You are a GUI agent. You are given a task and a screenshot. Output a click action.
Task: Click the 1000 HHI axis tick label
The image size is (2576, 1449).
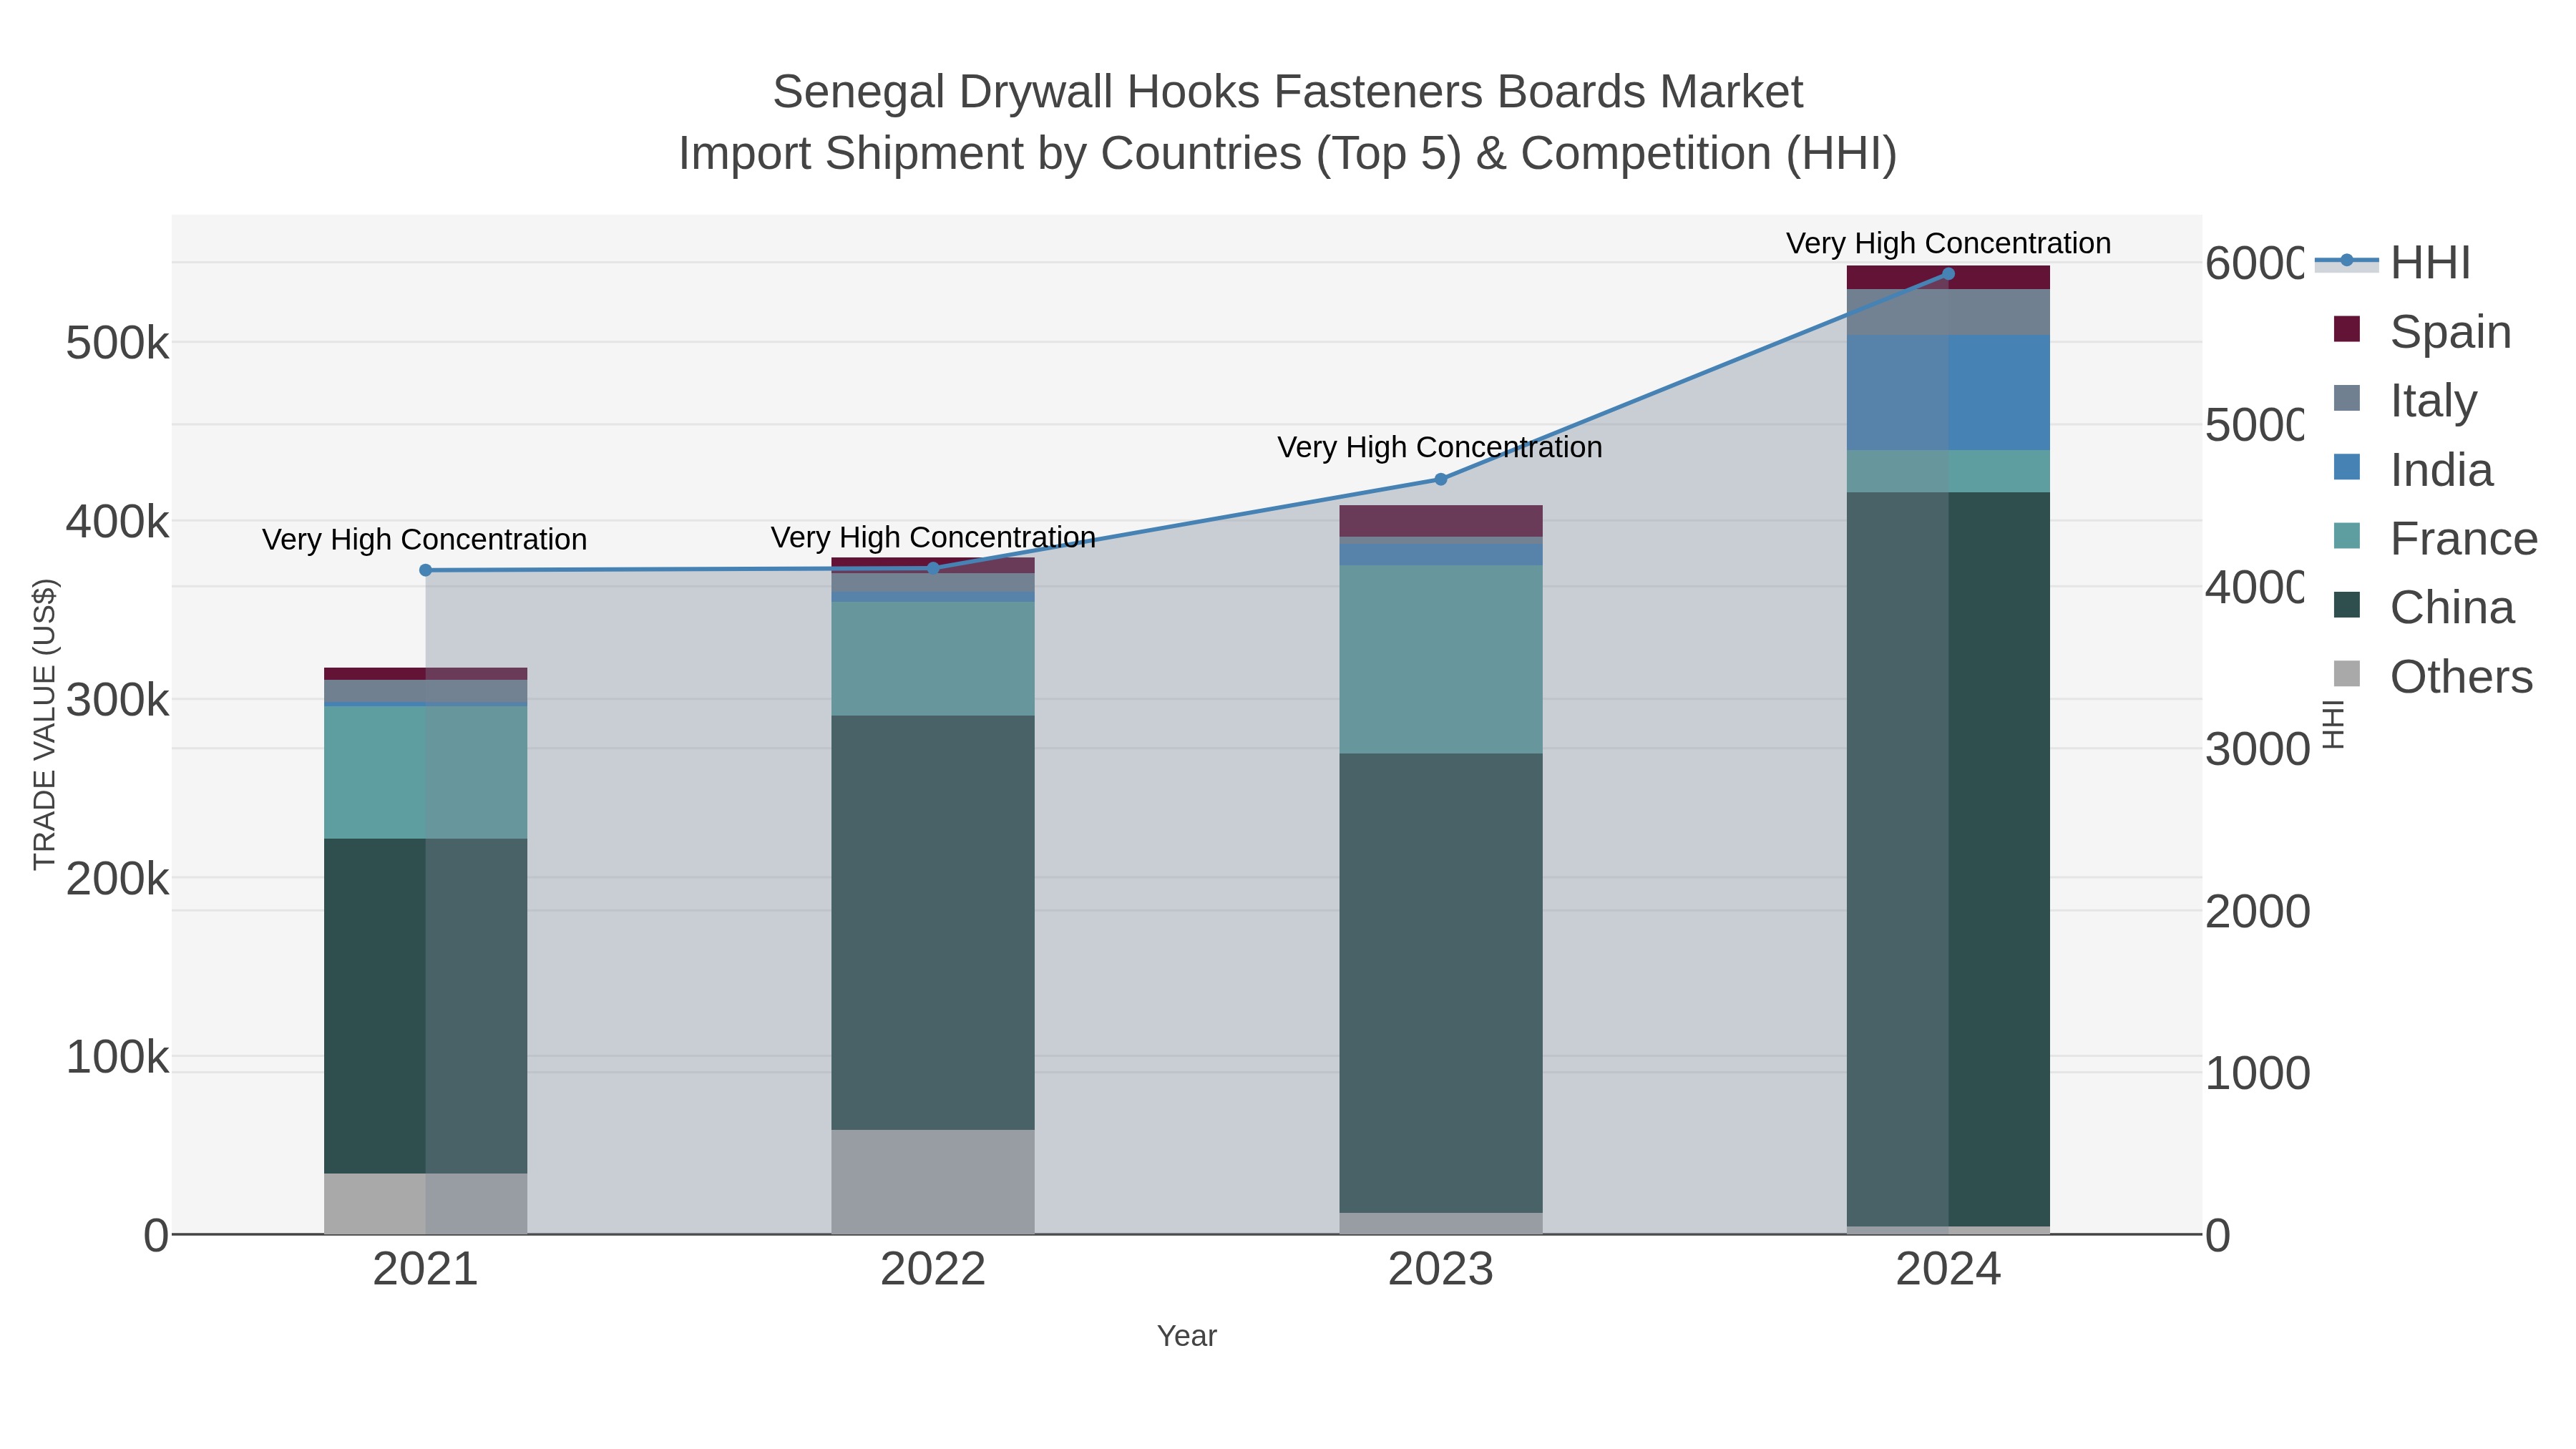point(2258,1073)
